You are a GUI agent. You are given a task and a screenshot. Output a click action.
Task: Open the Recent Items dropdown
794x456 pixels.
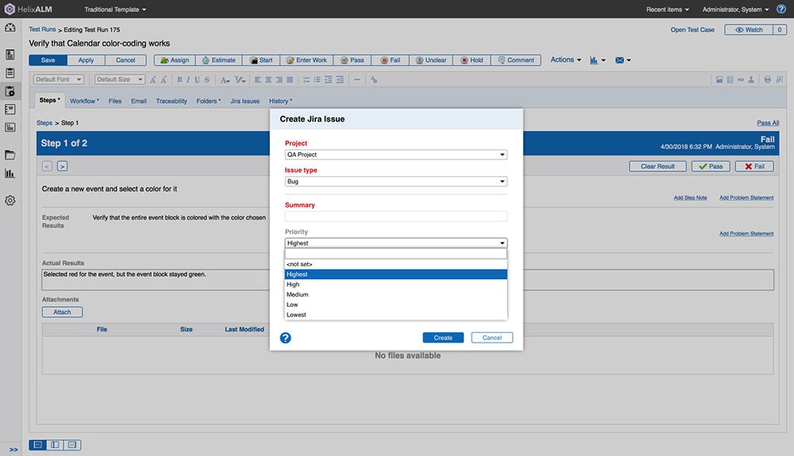click(668, 9)
